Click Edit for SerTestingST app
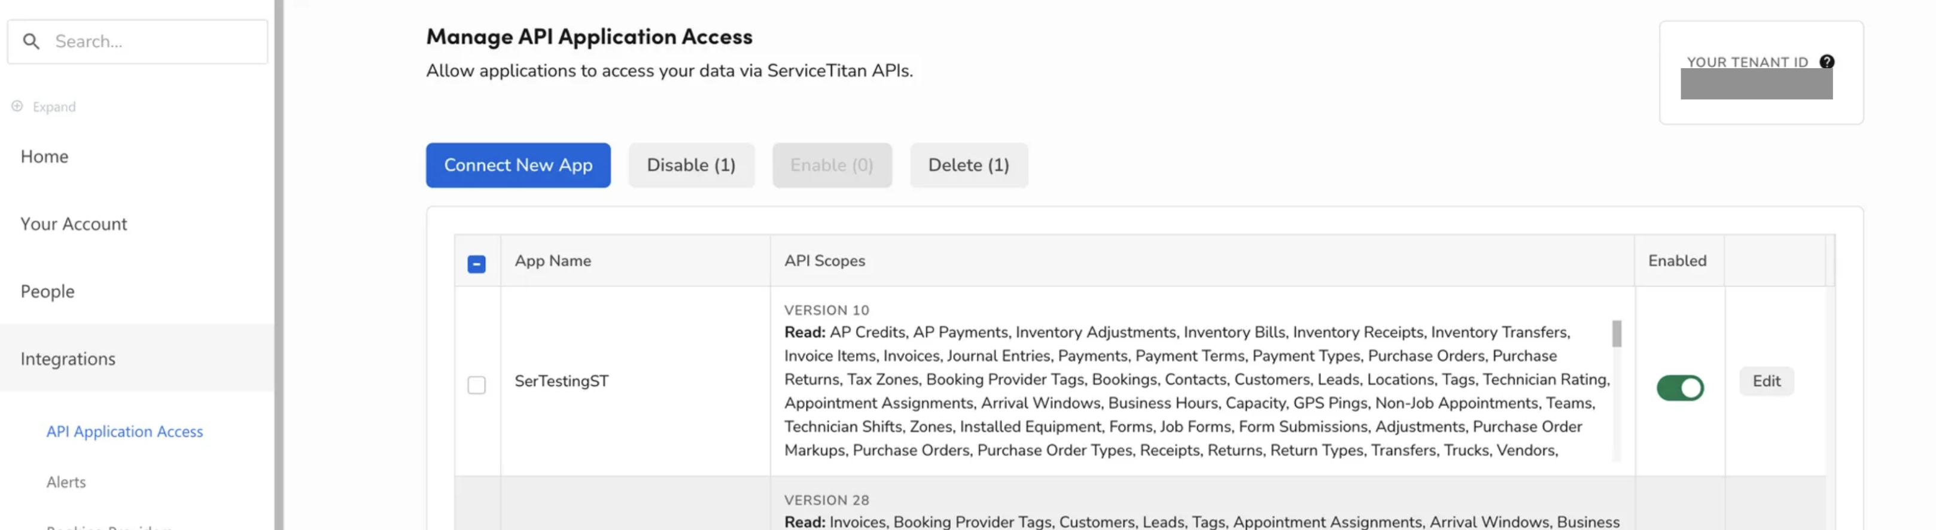The image size is (1936, 530). (x=1766, y=381)
